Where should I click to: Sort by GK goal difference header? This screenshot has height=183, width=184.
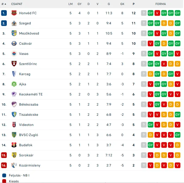(x=122, y=4)
